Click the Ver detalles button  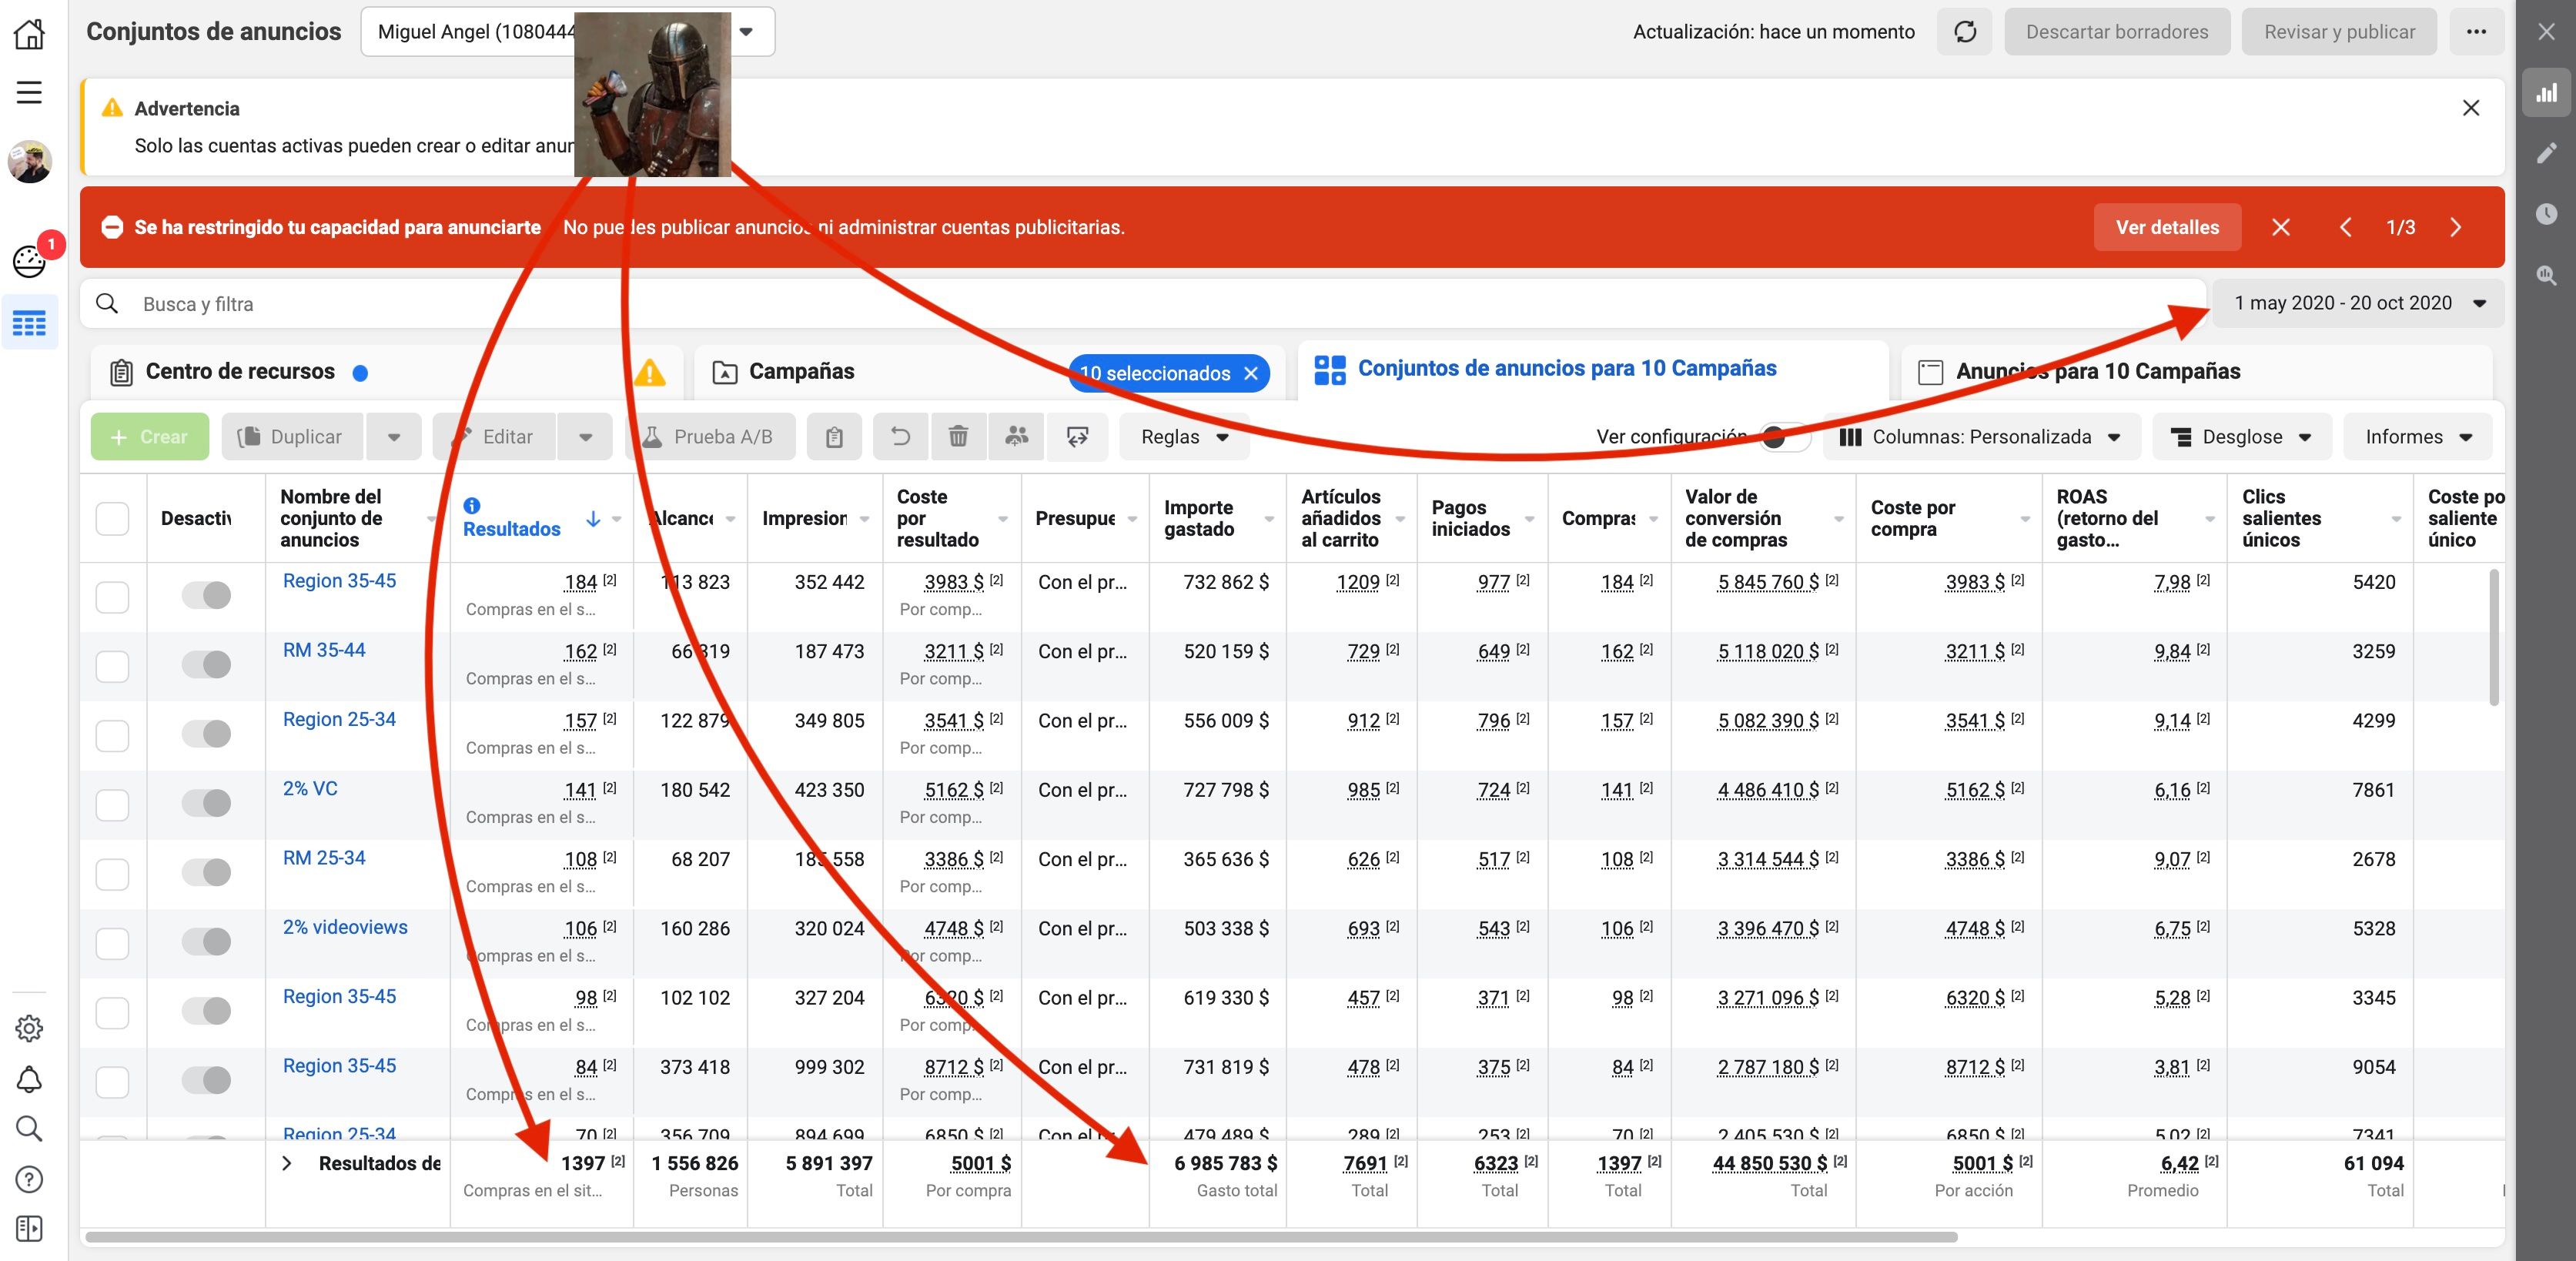click(x=2166, y=227)
